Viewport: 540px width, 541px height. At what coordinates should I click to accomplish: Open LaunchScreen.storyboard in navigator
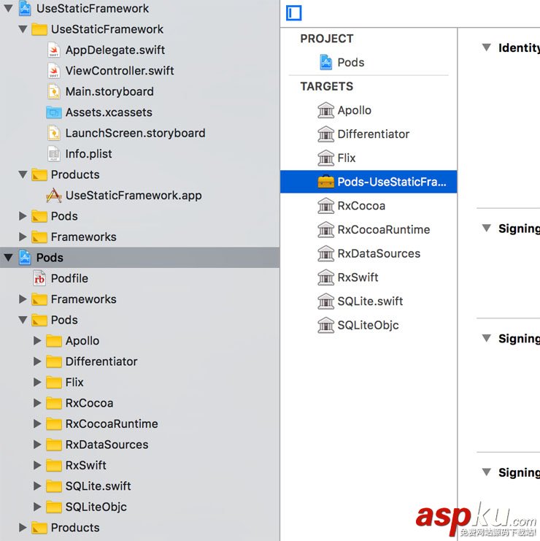tap(136, 133)
